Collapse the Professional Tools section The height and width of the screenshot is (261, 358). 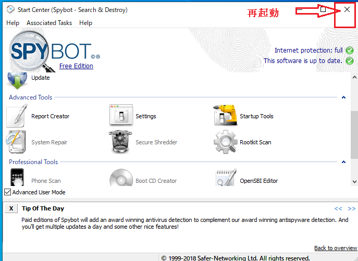343,162
